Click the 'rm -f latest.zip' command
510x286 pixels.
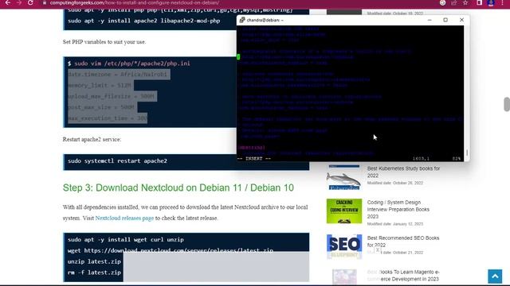click(94, 272)
